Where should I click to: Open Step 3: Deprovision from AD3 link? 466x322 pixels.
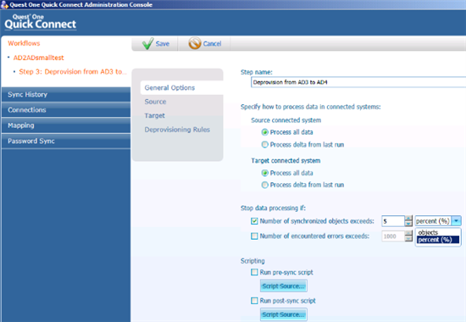73,72
